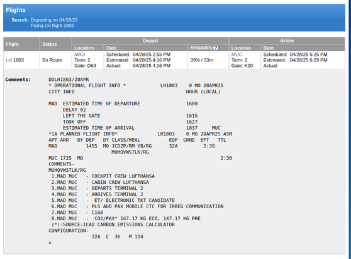Click the LEFT THE GATE line
Screen dimensions: 351x259
coord(130,115)
